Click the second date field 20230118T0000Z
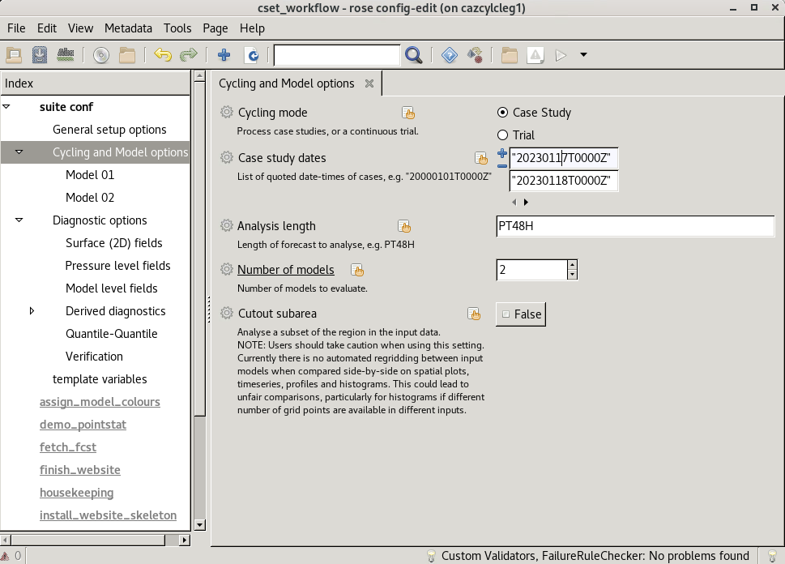Image resolution: width=785 pixels, height=564 pixels. click(x=563, y=181)
